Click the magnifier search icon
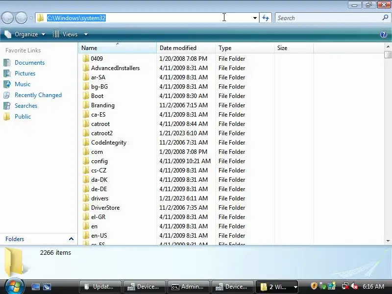The width and height of the screenshot is (392, 294). [x=385, y=18]
